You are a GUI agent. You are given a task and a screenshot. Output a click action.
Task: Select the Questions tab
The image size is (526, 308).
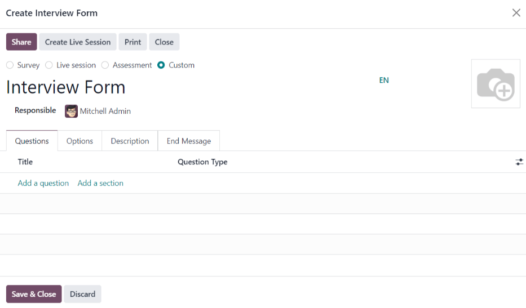click(32, 141)
